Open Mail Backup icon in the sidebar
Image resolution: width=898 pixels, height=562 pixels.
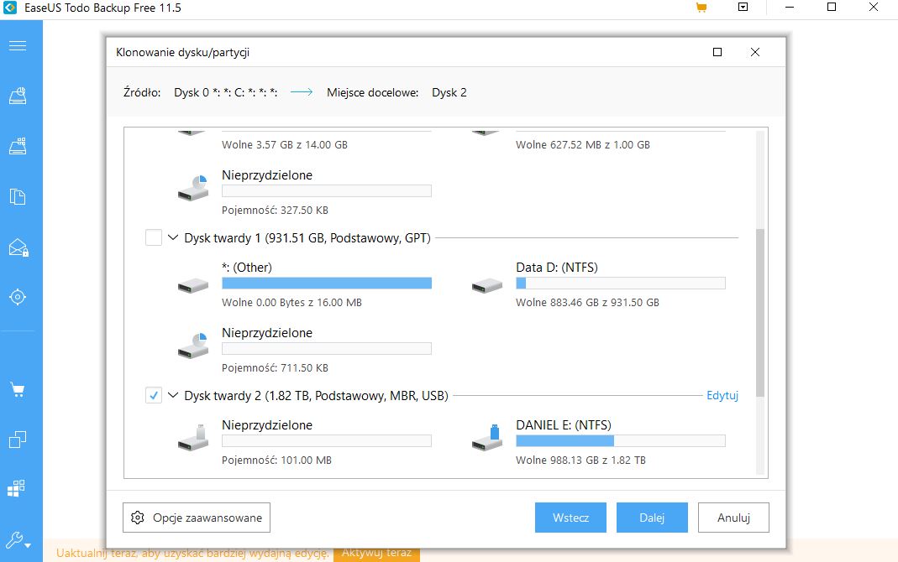tap(18, 247)
